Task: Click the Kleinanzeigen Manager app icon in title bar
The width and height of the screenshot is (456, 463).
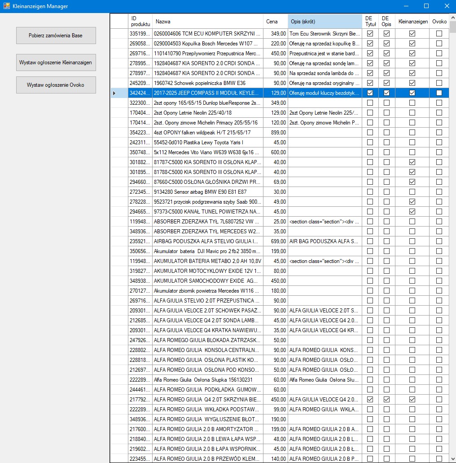Action: (6, 6)
